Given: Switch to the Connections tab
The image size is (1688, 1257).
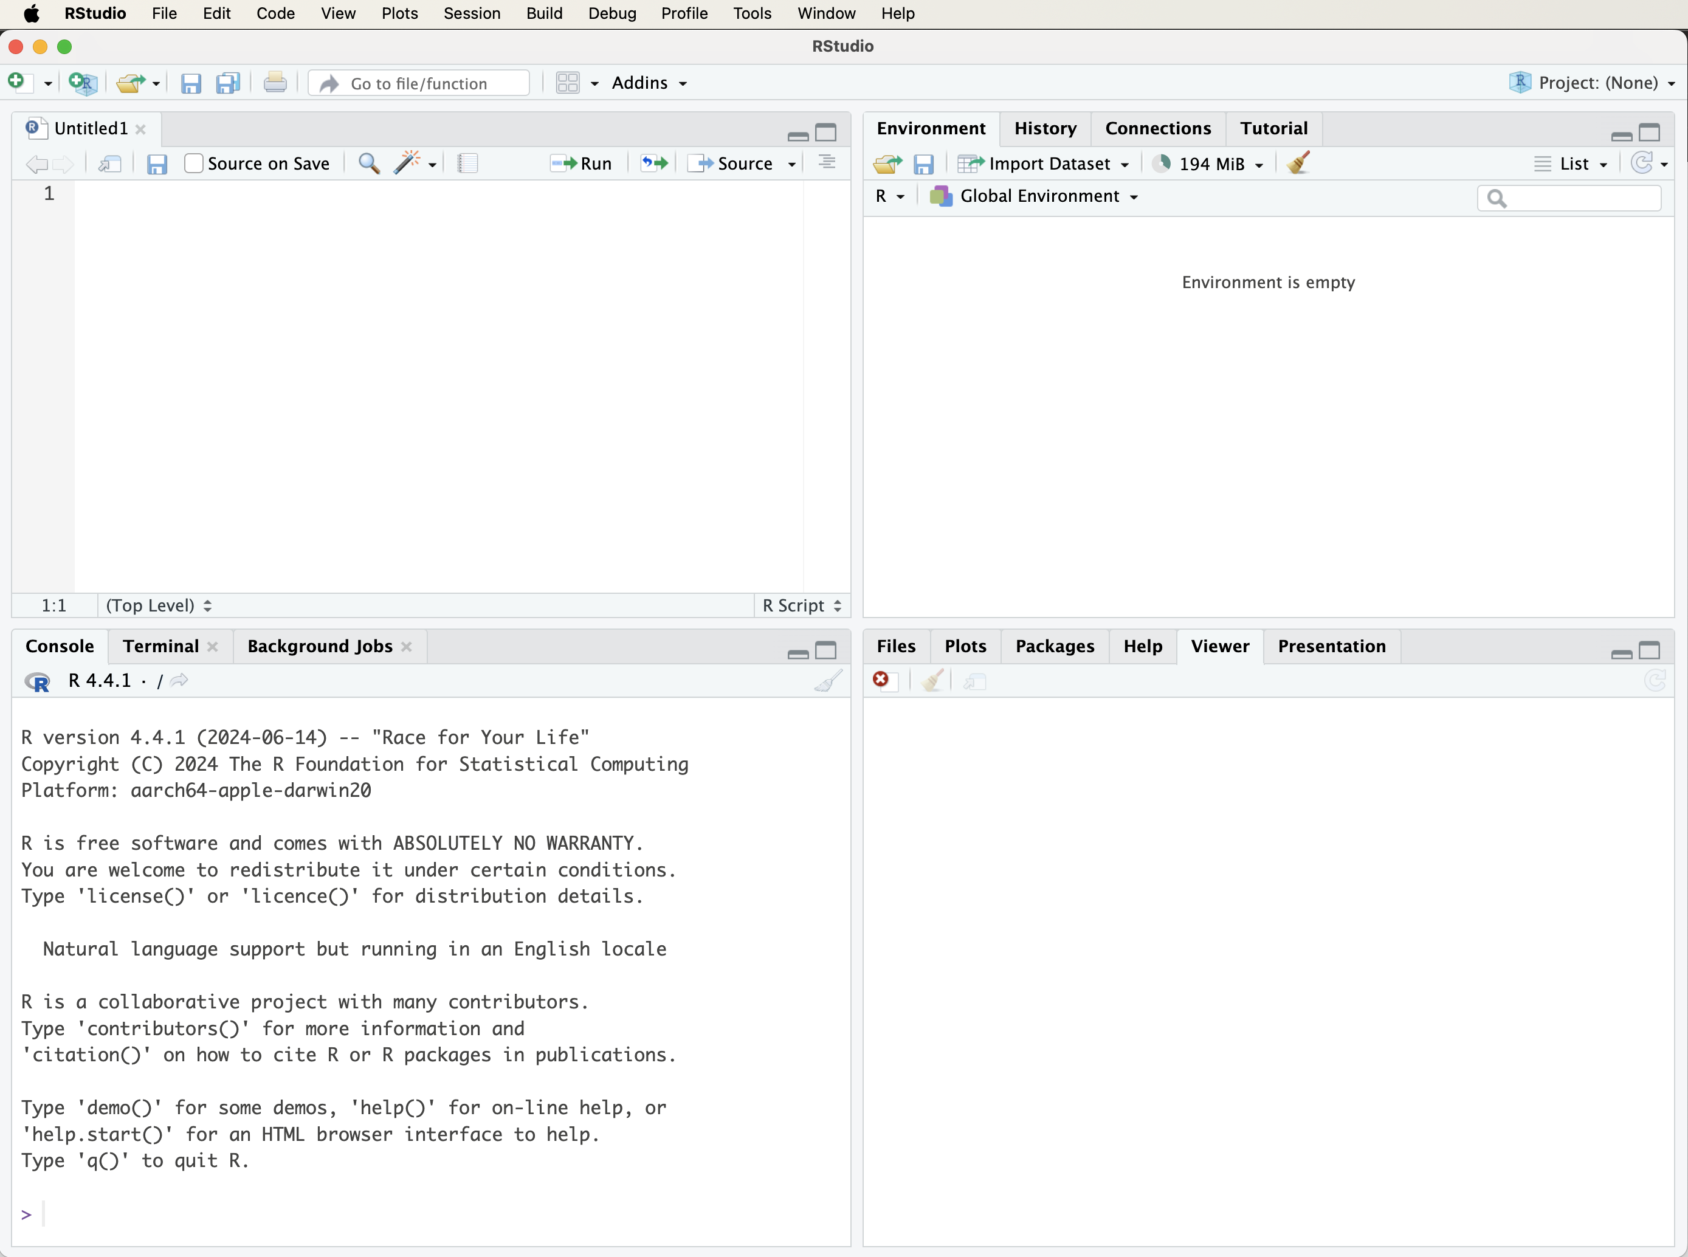Looking at the screenshot, I should (x=1158, y=129).
